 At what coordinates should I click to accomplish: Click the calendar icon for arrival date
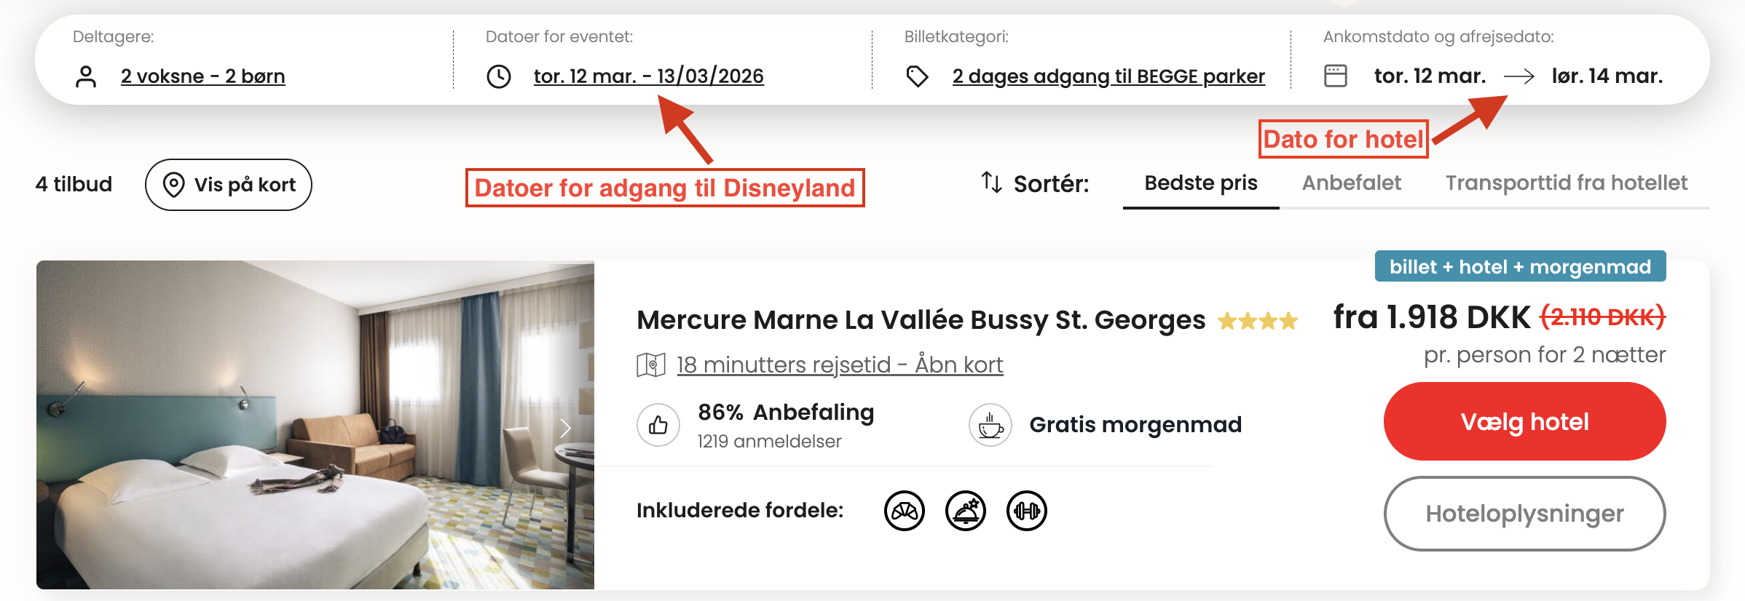[1335, 76]
